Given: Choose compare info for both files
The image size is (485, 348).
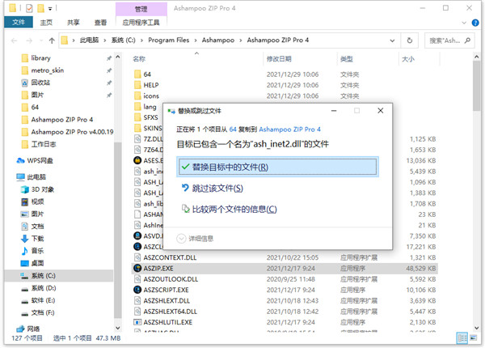Looking at the screenshot, I should pyautogui.click(x=230, y=210).
